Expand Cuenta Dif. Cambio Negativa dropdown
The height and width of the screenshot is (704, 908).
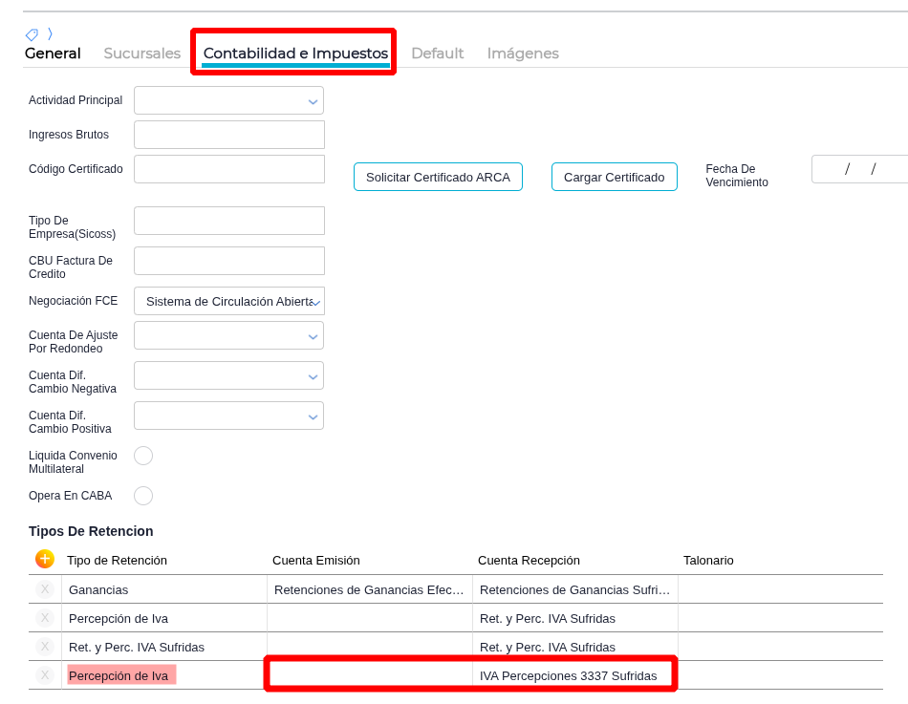228,375
